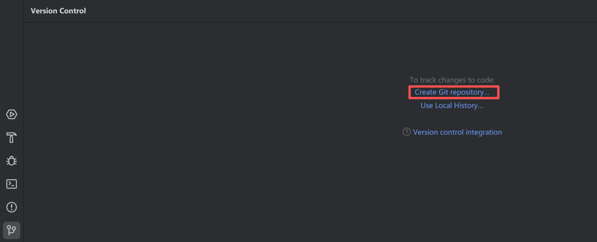Open the Version control integration help link
The height and width of the screenshot is (242, 597).
457,132
